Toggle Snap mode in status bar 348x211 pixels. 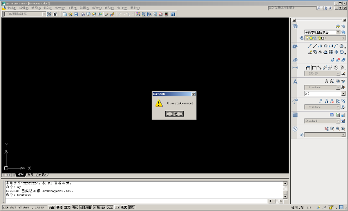52,207
